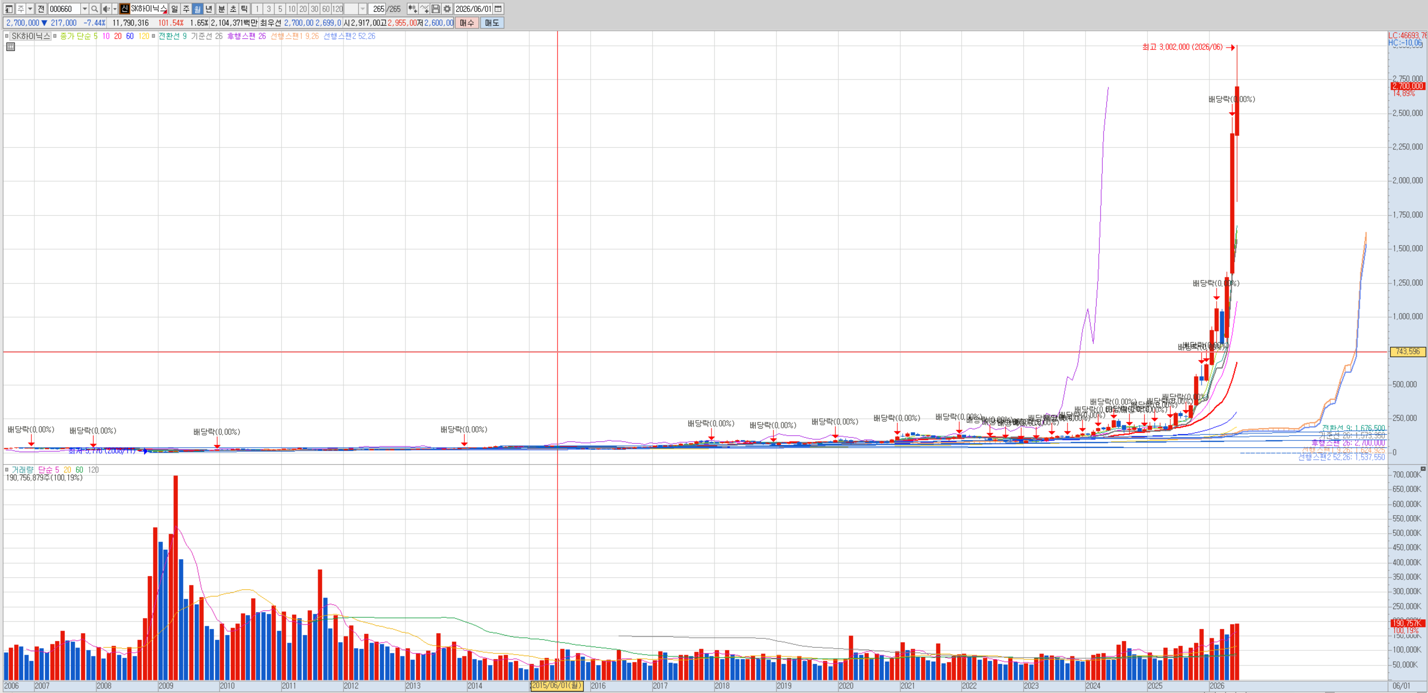1428x693 pixels.
Task: Expand the stock code history dropdown
Action: pos(85,9)
